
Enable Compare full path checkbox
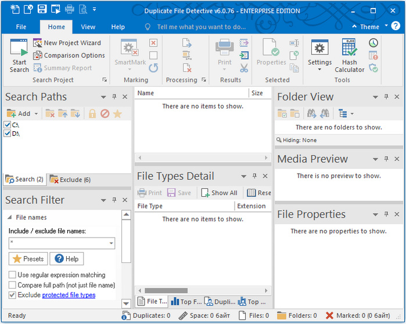12,285
